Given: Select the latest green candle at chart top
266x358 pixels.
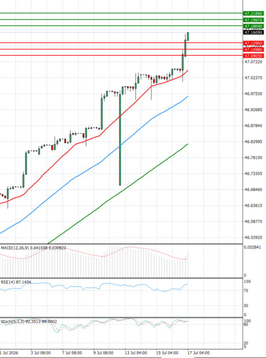Looking at the screenshot, I should pos(188,37).
